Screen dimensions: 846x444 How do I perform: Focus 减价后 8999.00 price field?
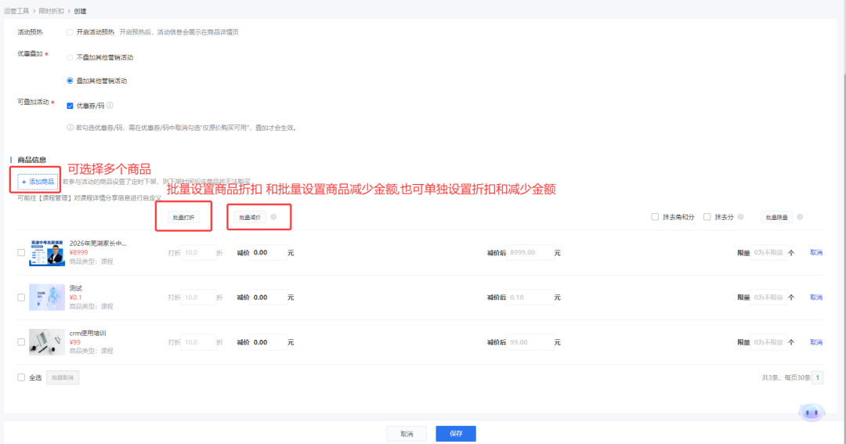point(530,252)
